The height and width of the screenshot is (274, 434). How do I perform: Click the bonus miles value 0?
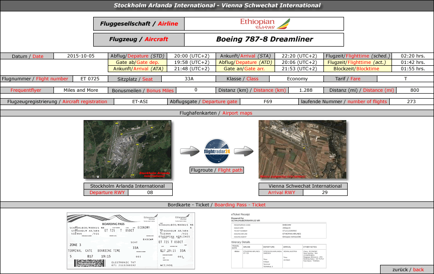(x=196, y=90)
